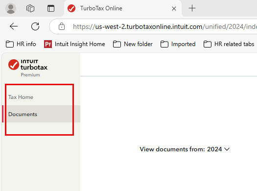Go back to the previous page
This screenshot has width=257, height=191.
14,26
